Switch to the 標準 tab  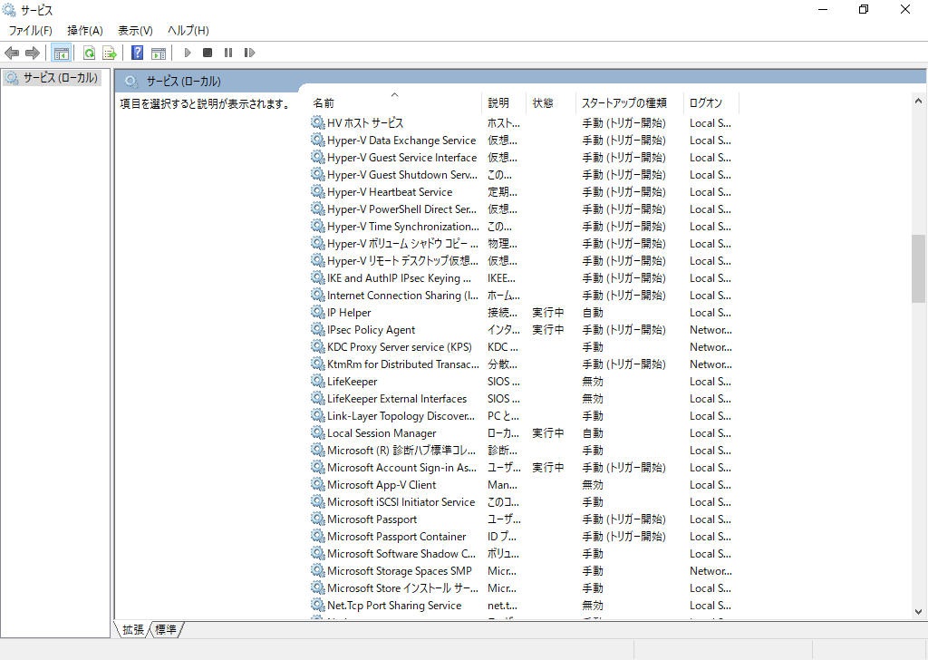pos(166,629)
